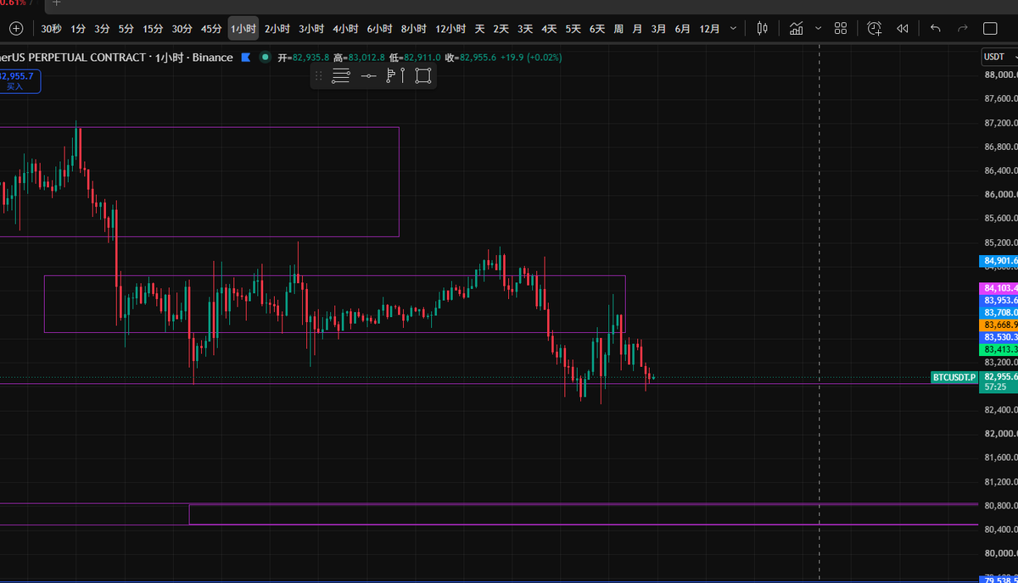Switch to the 1分 timeframe

tap(78, 29)
